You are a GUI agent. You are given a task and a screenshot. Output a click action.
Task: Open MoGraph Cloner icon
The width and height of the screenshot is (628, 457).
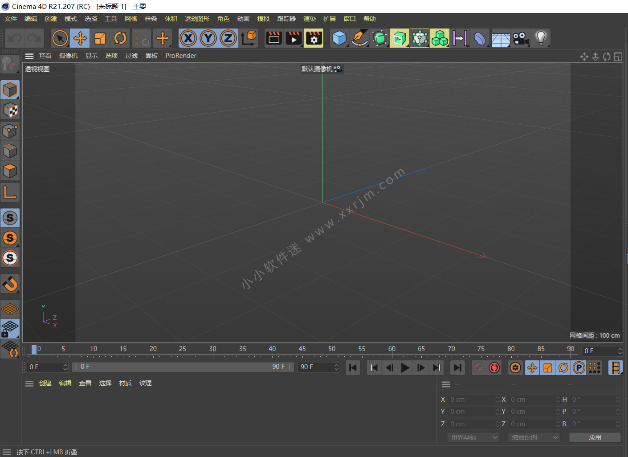pos(420,38)
